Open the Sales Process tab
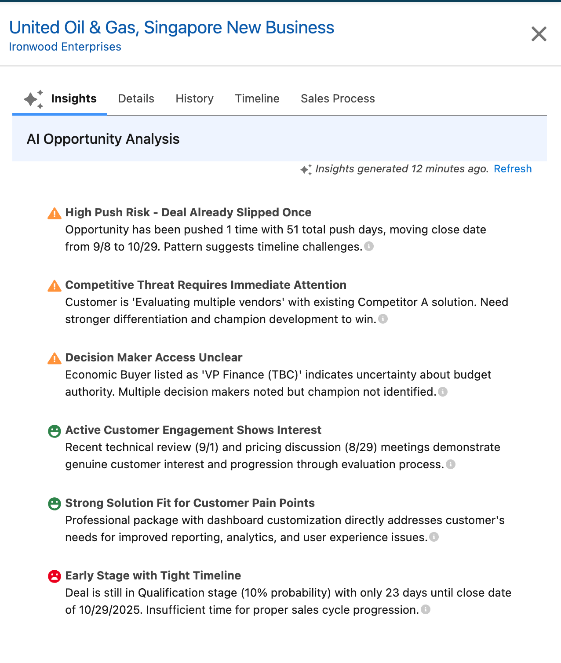The image size is (561, 663). (338, 98)
